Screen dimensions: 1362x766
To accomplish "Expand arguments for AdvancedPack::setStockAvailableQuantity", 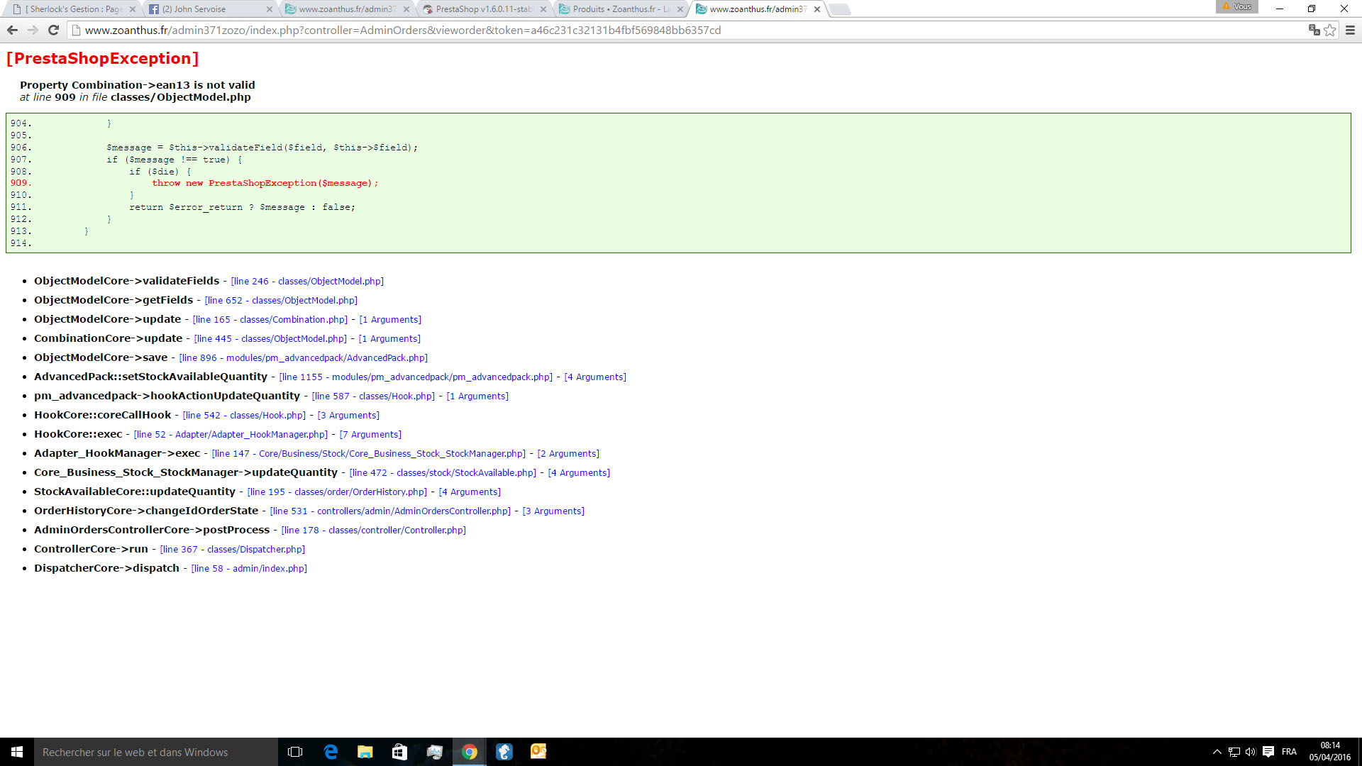I will point(595,377).
